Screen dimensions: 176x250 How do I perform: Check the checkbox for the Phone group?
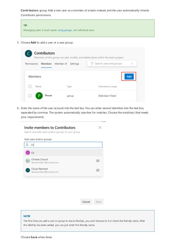click(30, 96)
